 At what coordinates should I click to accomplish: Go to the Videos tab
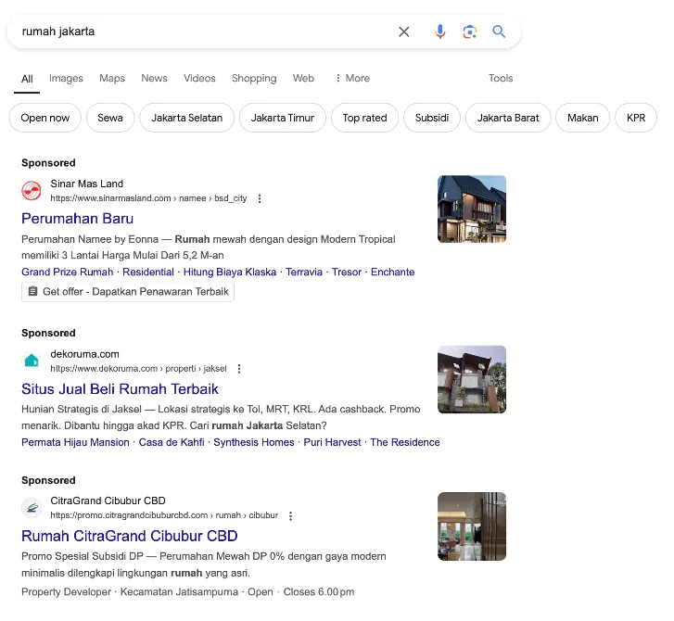point(199,78)
